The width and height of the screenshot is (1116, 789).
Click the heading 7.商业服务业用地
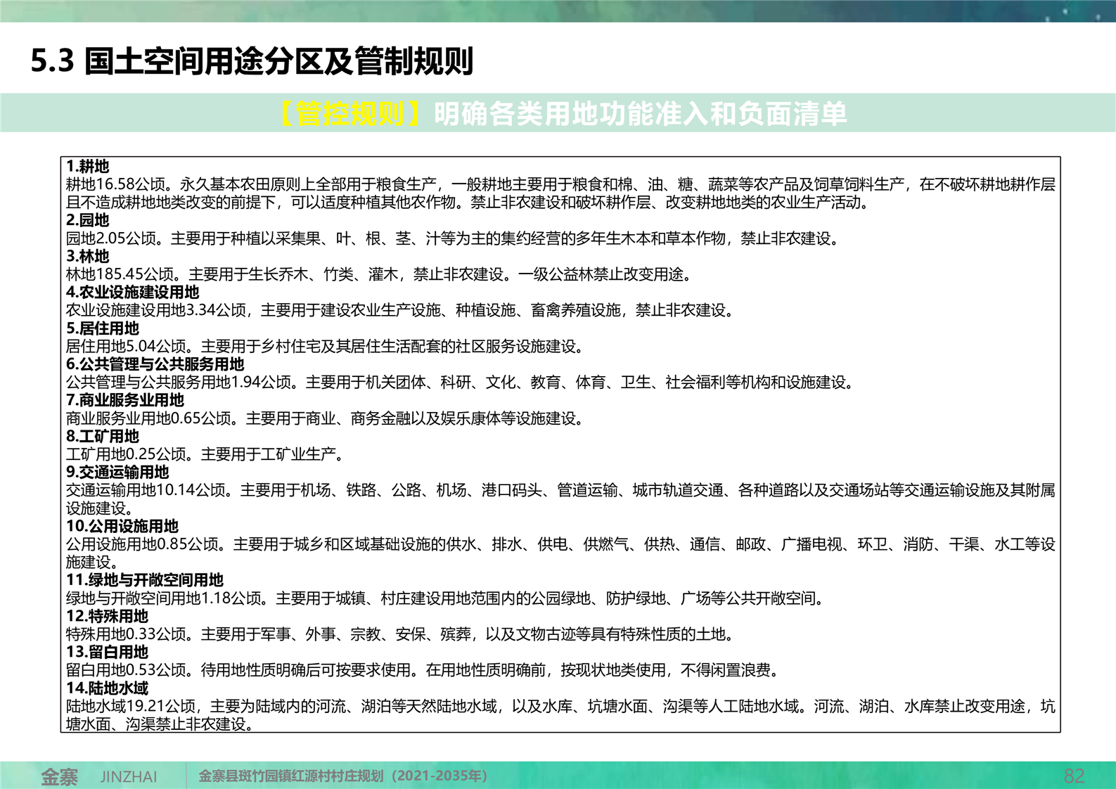(125, 400)
